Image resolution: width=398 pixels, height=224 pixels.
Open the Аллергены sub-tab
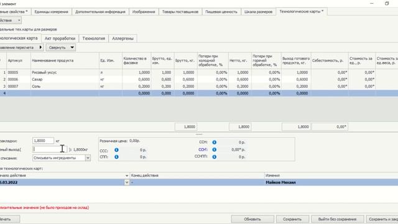click(123, 39)
